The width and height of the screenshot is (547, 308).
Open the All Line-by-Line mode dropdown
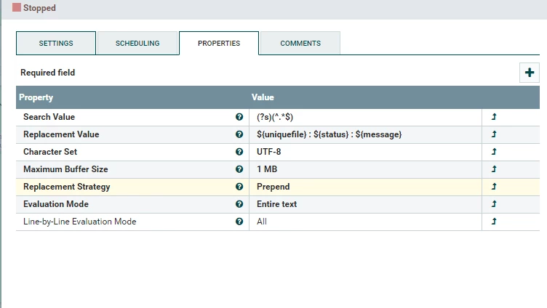pos(366,222)
